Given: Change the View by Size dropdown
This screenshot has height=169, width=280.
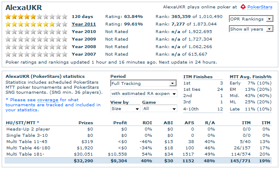Looking at the screenshot, I should [x=125, y=108].
